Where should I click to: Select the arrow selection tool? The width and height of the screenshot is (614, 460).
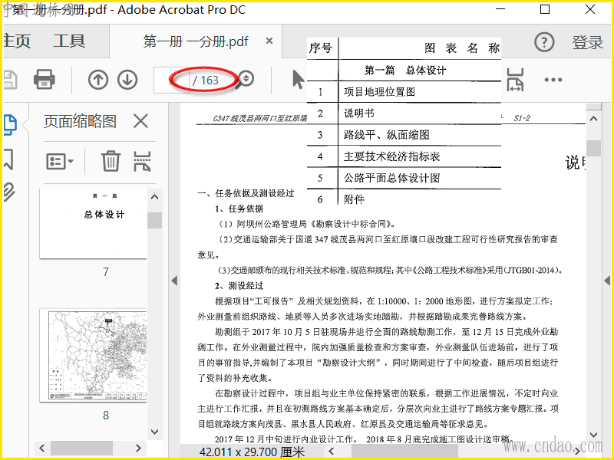298,80
